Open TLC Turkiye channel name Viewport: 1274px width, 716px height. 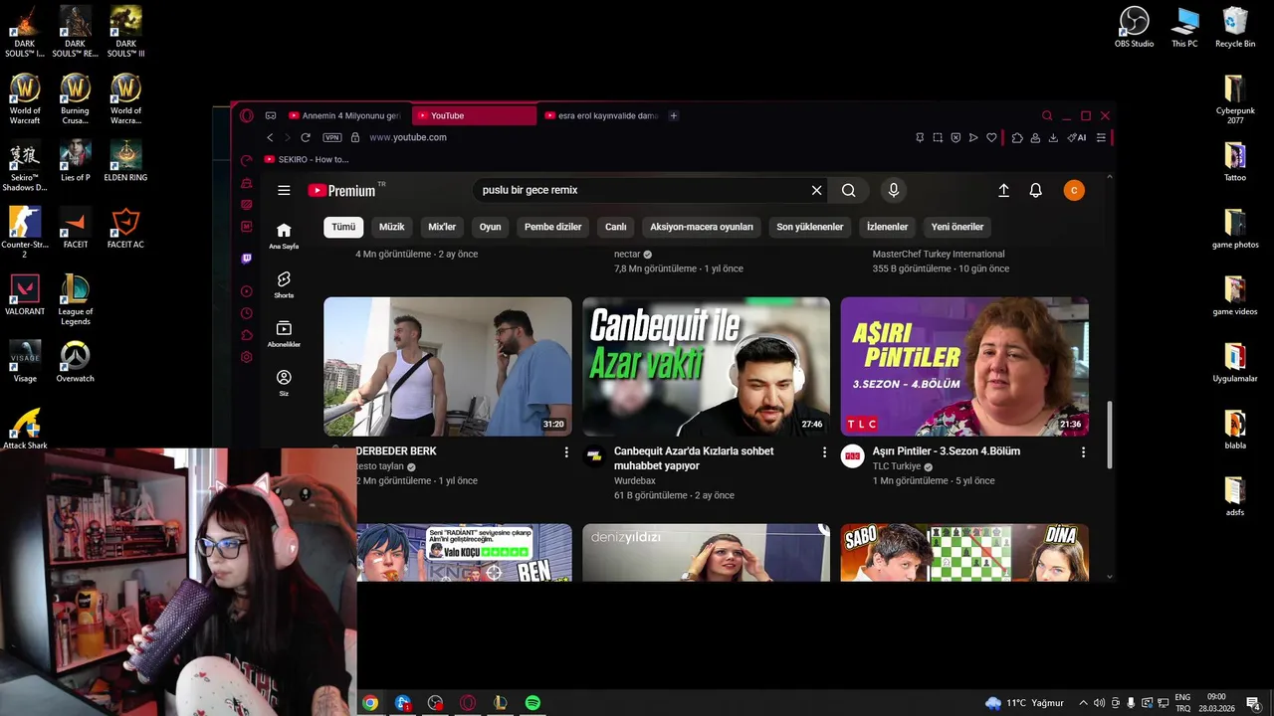[897, 466]
